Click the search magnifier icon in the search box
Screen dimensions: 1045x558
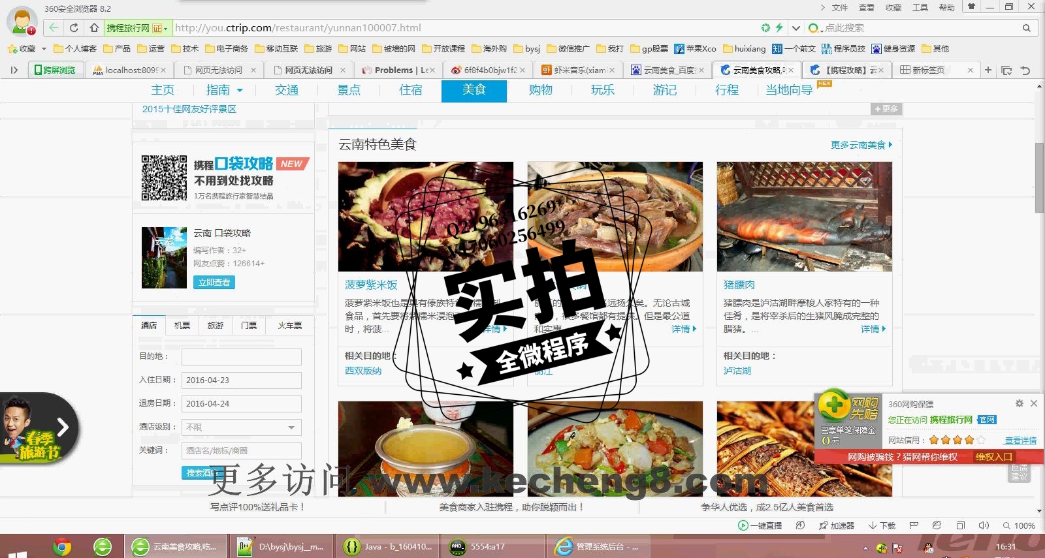point(1026,28)
